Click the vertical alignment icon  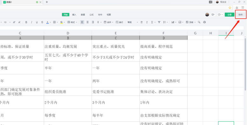pyautogui.click(x=98, y=22)
